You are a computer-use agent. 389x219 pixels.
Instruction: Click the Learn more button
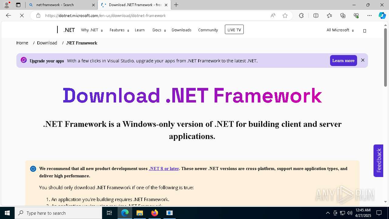tap(343, 61)
